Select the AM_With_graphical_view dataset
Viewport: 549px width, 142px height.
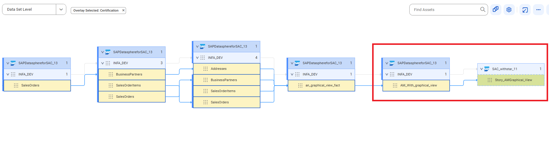click(x=416, y=85)
